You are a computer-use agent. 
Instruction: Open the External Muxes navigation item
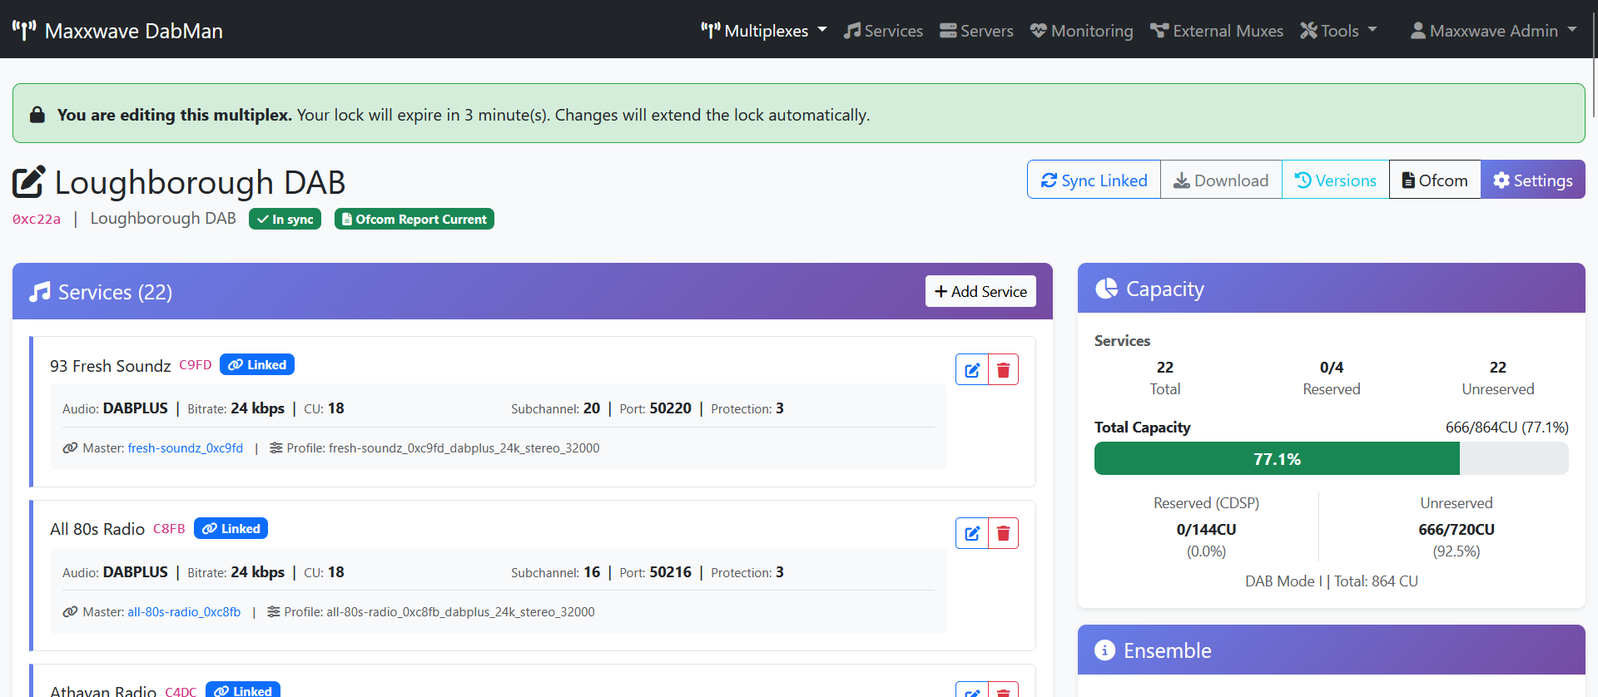[1216, 31]
